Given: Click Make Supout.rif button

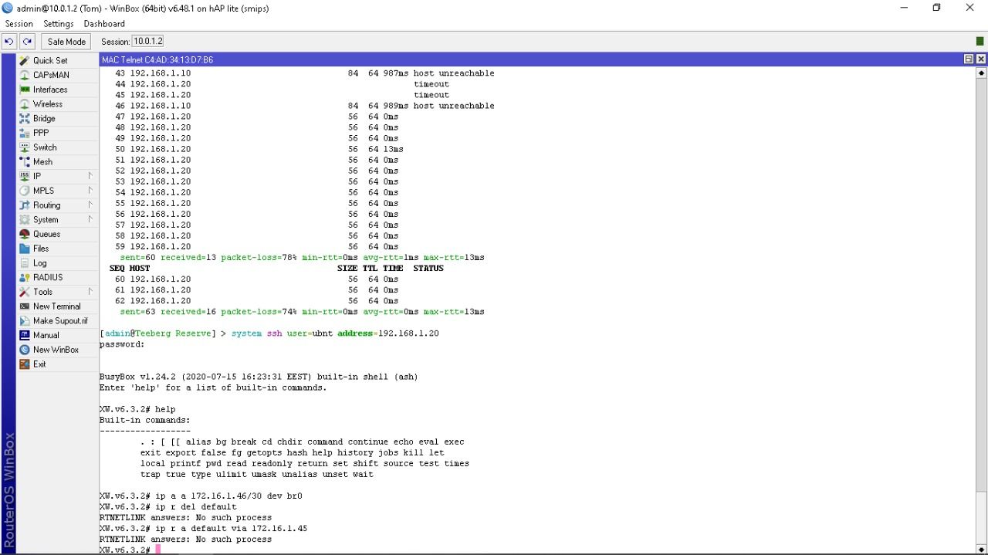Looking at the screenshot, I should point(59,321).
